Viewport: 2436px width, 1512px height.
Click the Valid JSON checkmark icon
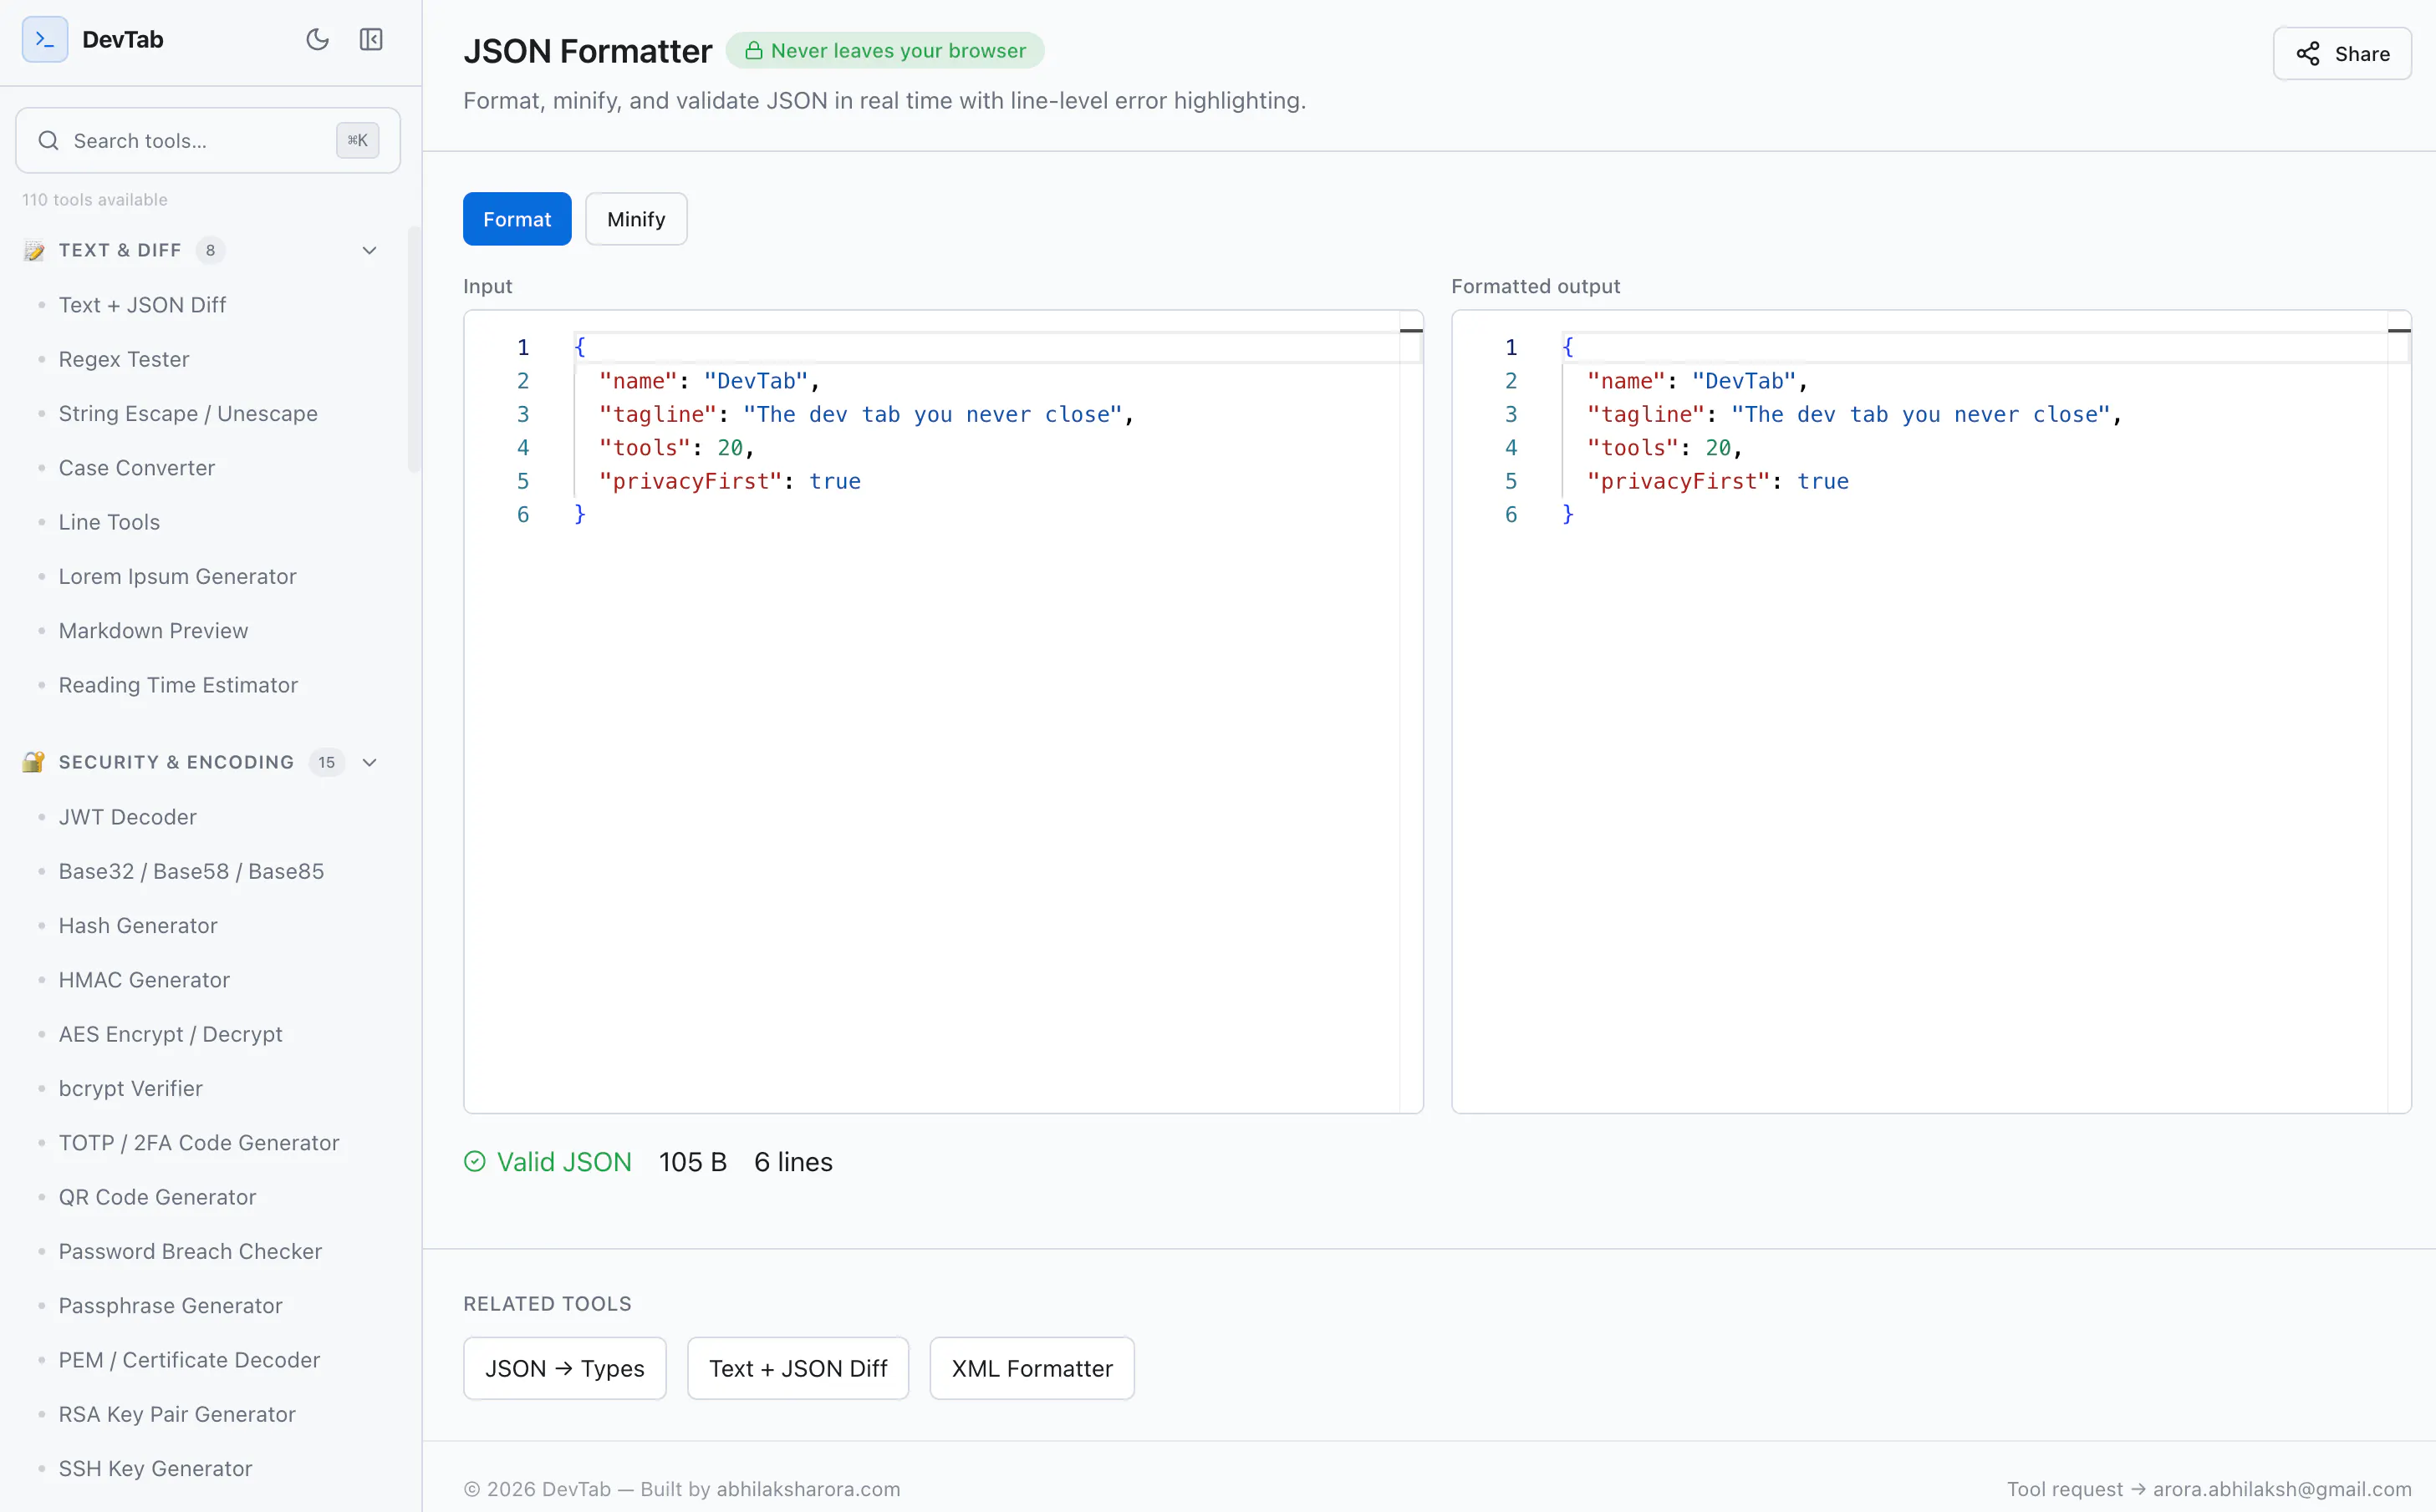[x=474, y=1161]
